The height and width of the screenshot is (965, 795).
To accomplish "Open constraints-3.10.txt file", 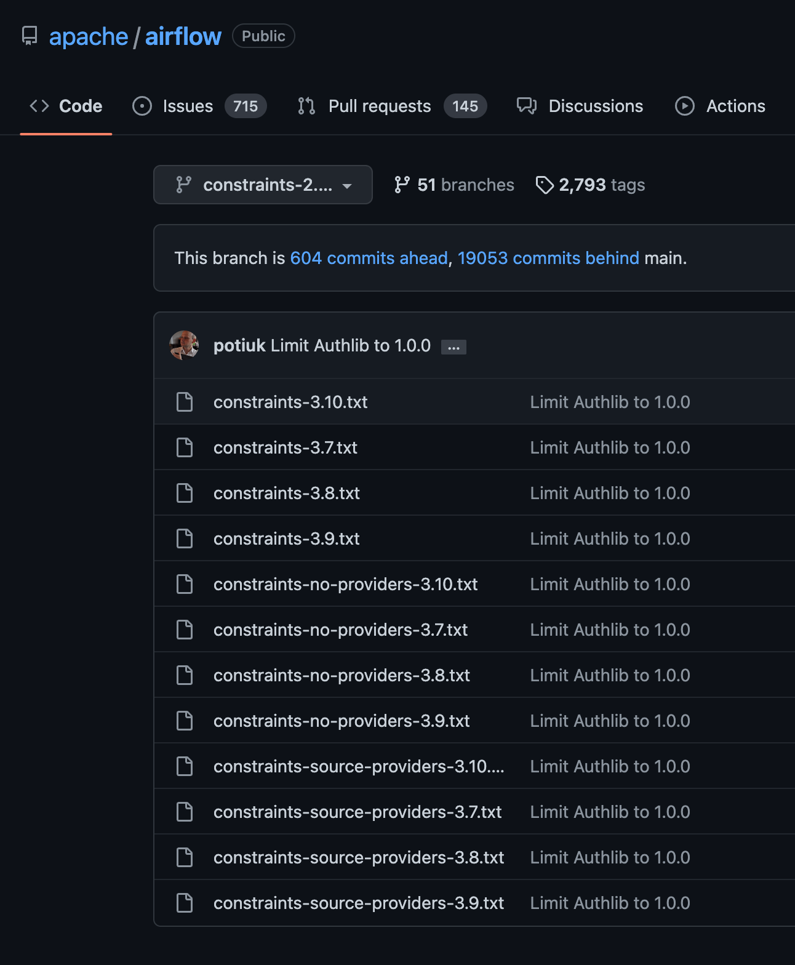I will point(290,402).
